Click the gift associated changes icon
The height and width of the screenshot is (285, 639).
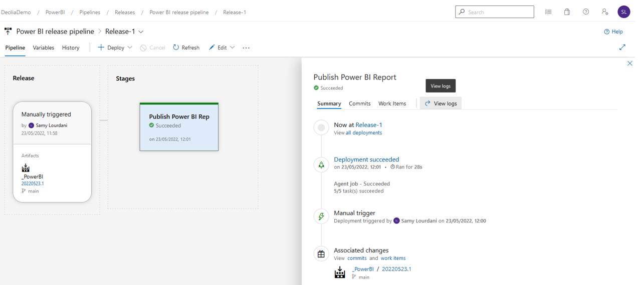[321, 254]
